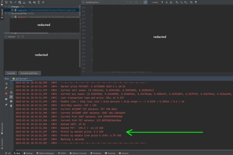Check the .gitignore file checkbox
233x155 pixels.
pyautogui.click(x=12, y=17)
